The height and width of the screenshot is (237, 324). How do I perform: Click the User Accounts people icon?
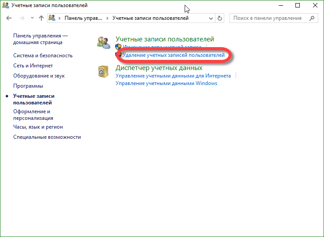[x=104, y=42]
